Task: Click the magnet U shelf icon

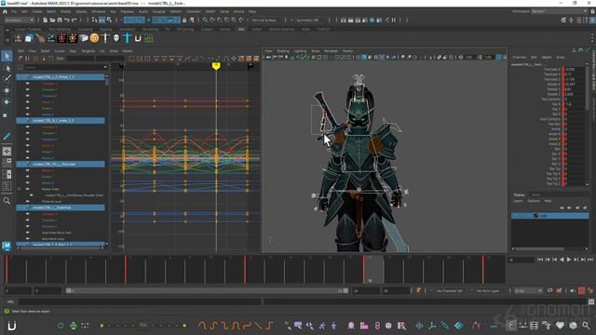Action: pyautogui.click(x=138, y=38)
